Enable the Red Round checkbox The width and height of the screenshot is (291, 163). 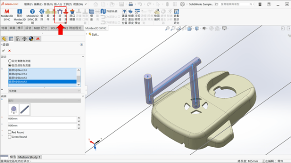(x=10, y=132)
